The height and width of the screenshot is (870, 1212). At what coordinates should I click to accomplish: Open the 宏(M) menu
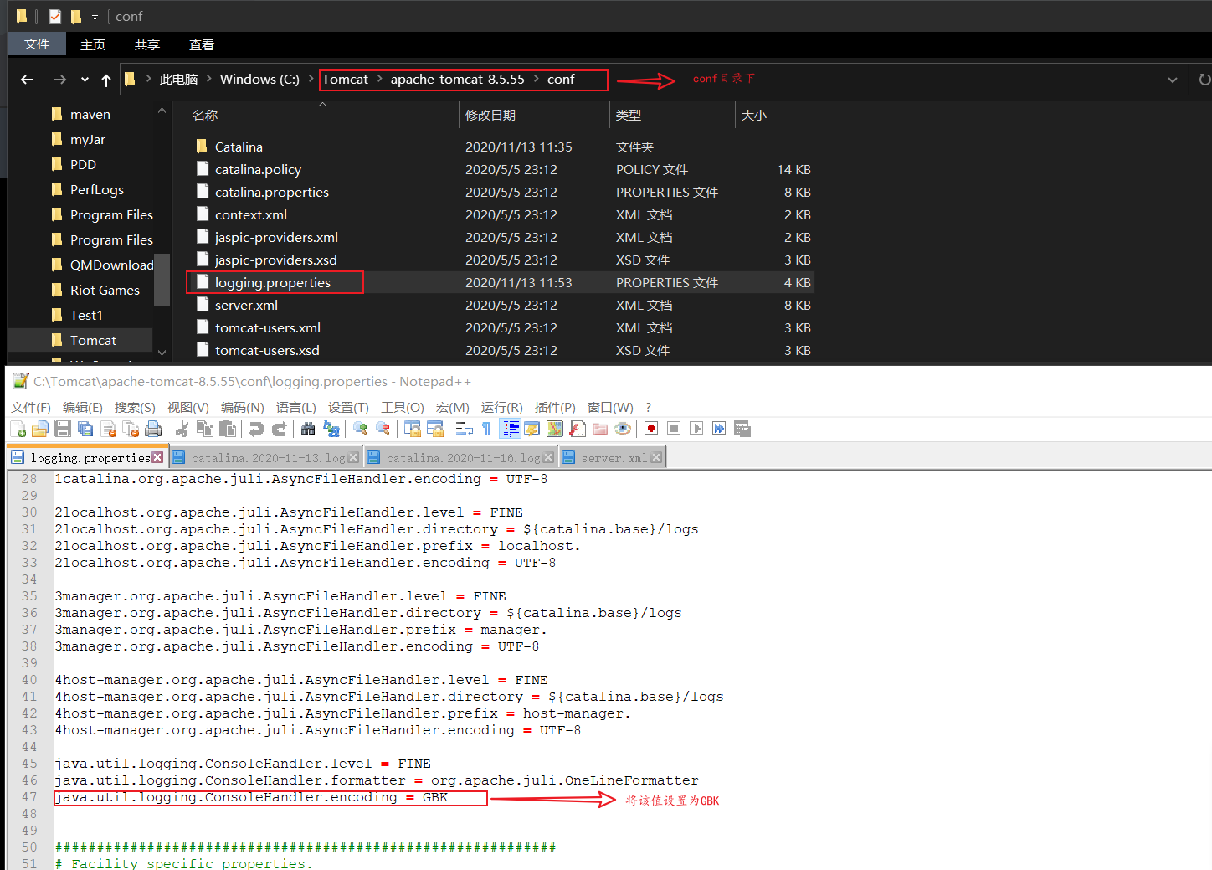[x=452, y=407]
